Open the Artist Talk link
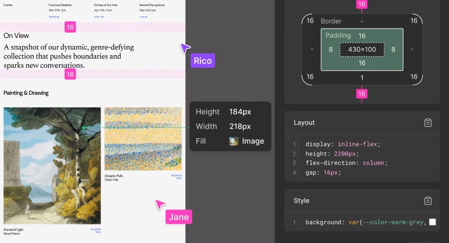 99,17
